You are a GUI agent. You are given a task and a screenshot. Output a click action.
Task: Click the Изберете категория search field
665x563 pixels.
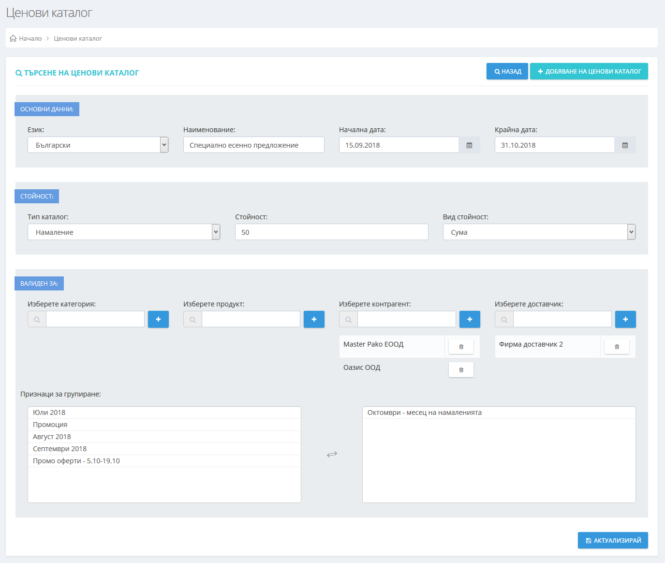pyautogui.click(x=95, y=320)
